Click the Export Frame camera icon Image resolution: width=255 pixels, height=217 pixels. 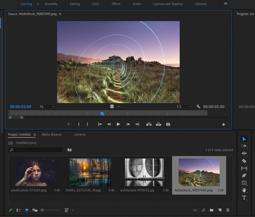(168, 124)
